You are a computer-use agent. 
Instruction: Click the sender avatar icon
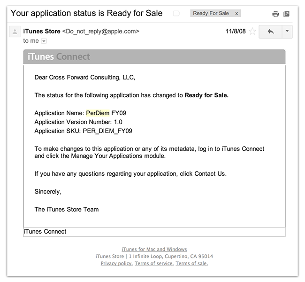point(15,31)
